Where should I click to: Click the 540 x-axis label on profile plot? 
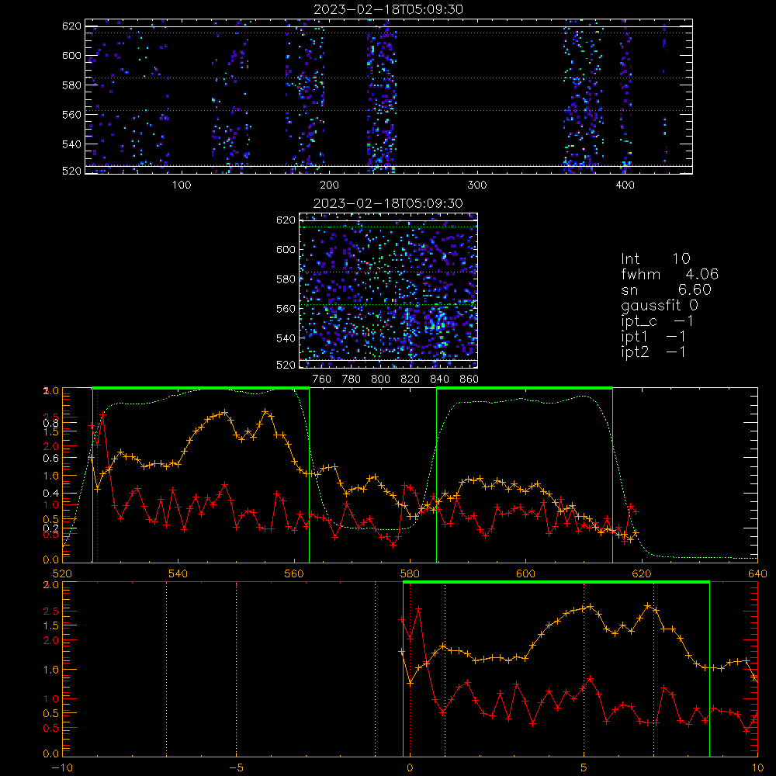pyautogui.click(x=178, y=573)
